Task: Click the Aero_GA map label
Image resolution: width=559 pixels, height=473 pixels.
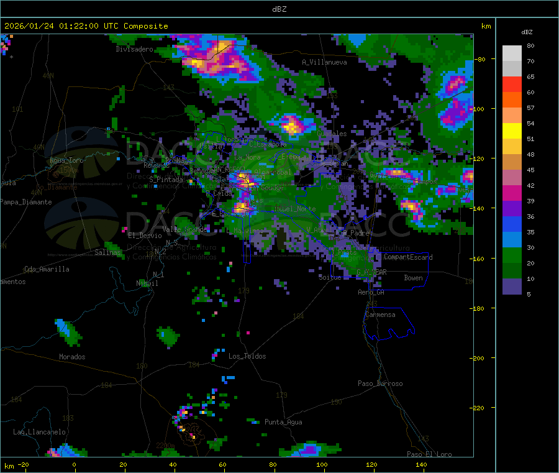Action: click(371, 292)
